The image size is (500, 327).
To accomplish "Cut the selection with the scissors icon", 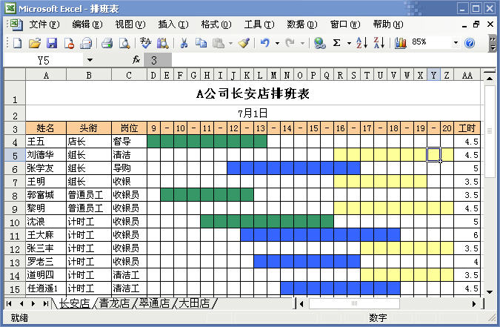I will (184, 43).
